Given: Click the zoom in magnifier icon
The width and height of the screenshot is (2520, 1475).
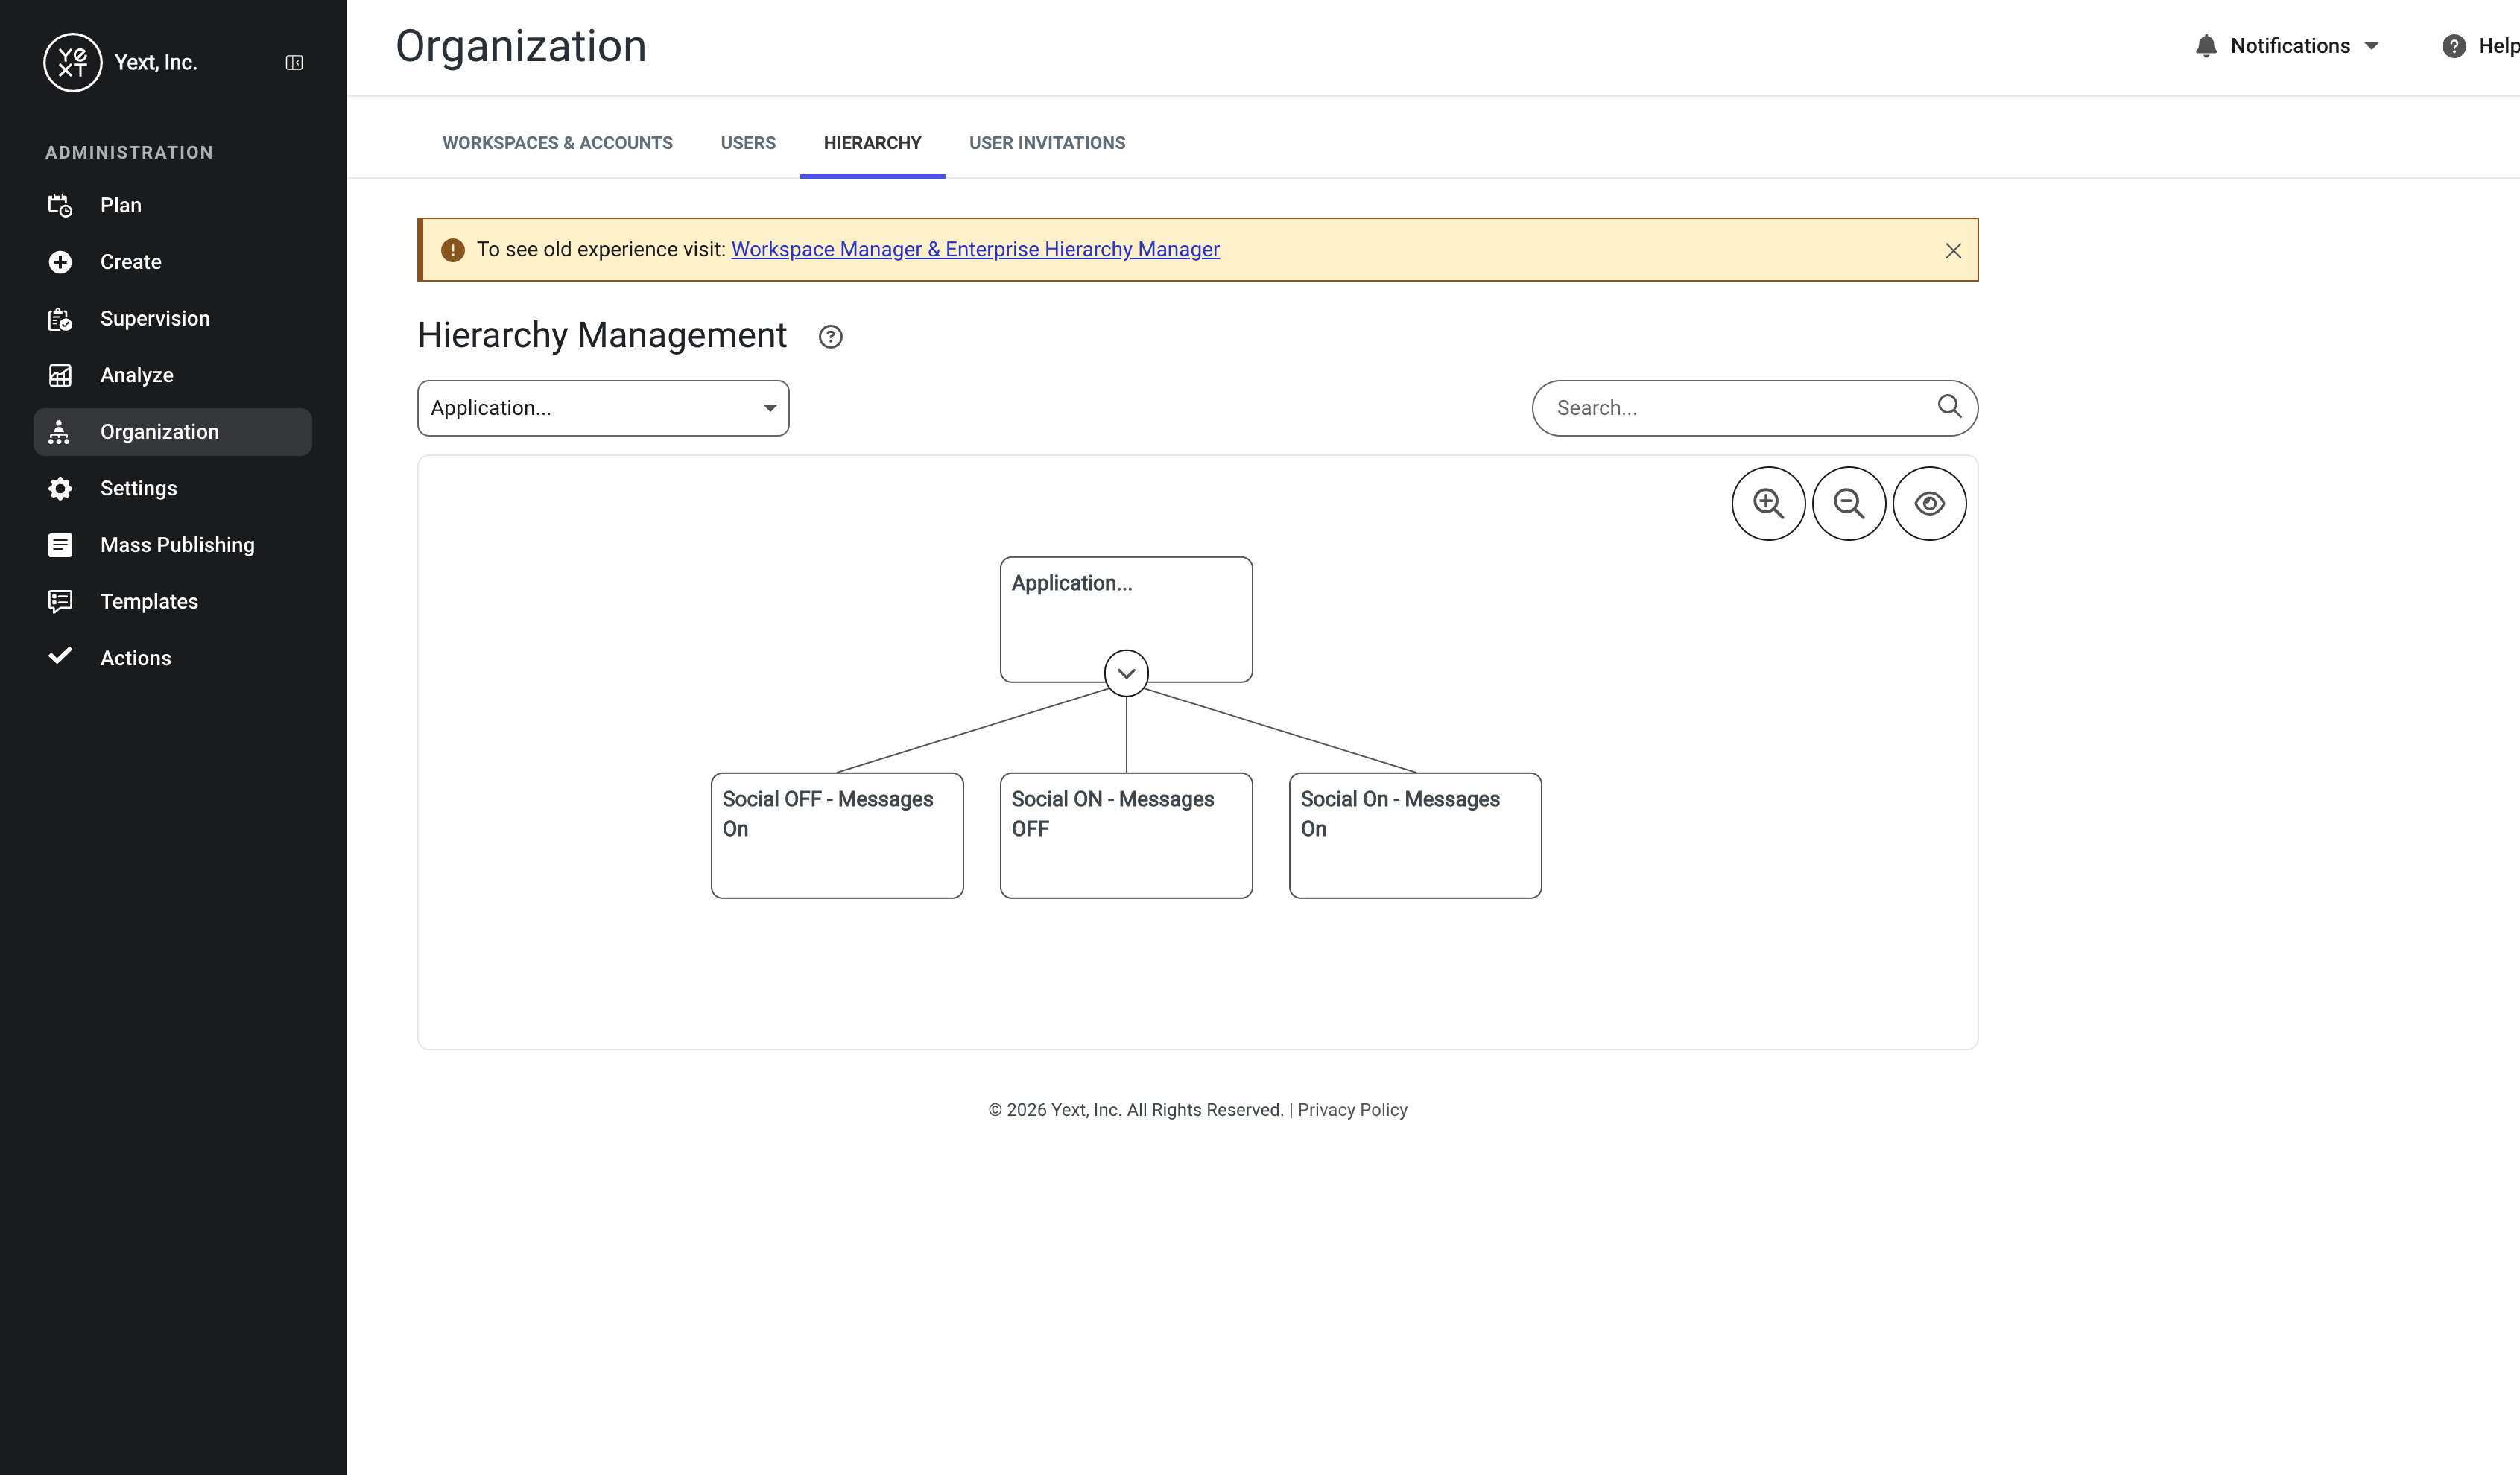Looking at the screenshot, I should (x=1768, y=503).
